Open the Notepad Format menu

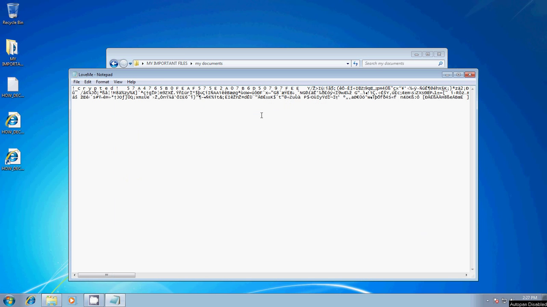pos(103,82)
